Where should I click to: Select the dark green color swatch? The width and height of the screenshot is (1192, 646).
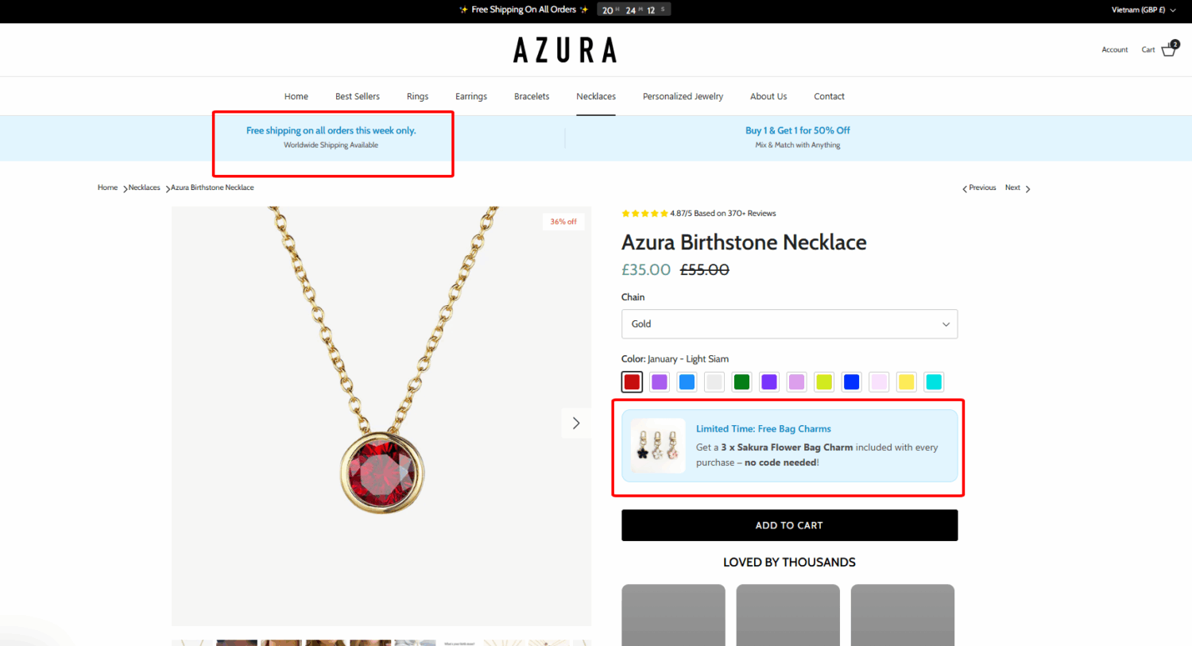click(x=741, y=382)
